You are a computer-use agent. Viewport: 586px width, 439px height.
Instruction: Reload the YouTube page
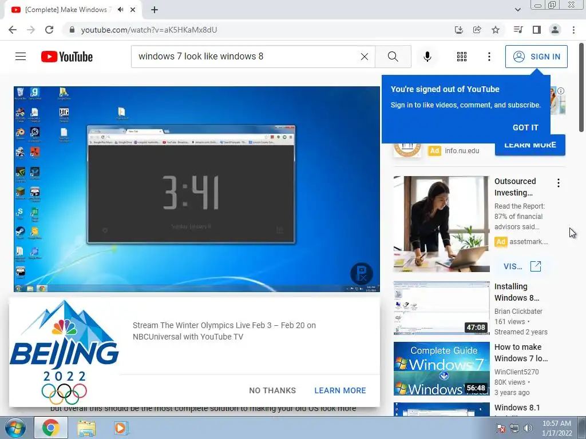coord(49,30)
